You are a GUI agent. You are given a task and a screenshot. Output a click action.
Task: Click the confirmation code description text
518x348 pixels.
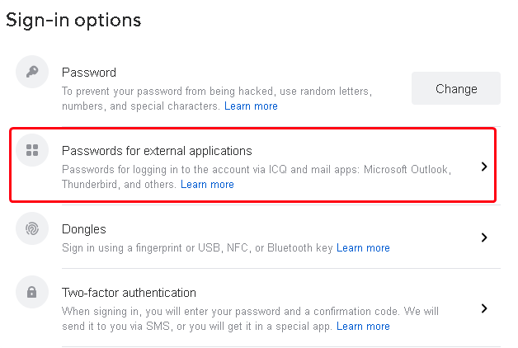pos(250,313)
